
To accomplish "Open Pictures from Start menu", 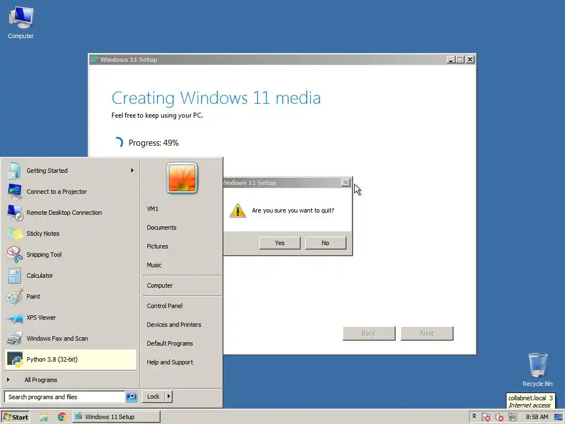I will (x=157, y=246).
